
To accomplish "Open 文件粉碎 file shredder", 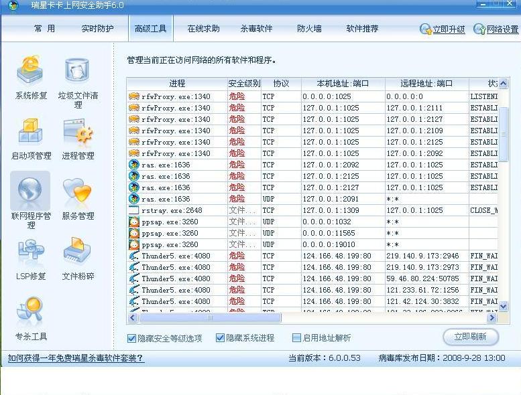I will pyautogui.click(x=78, y=259).
